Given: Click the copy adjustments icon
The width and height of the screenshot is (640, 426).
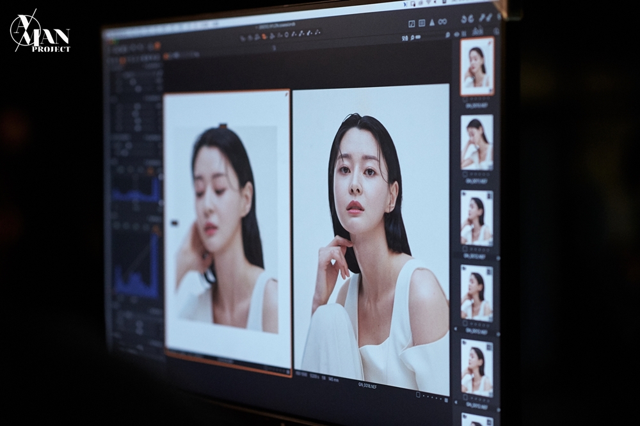Looking at the screenshot, I should [481, 17].
